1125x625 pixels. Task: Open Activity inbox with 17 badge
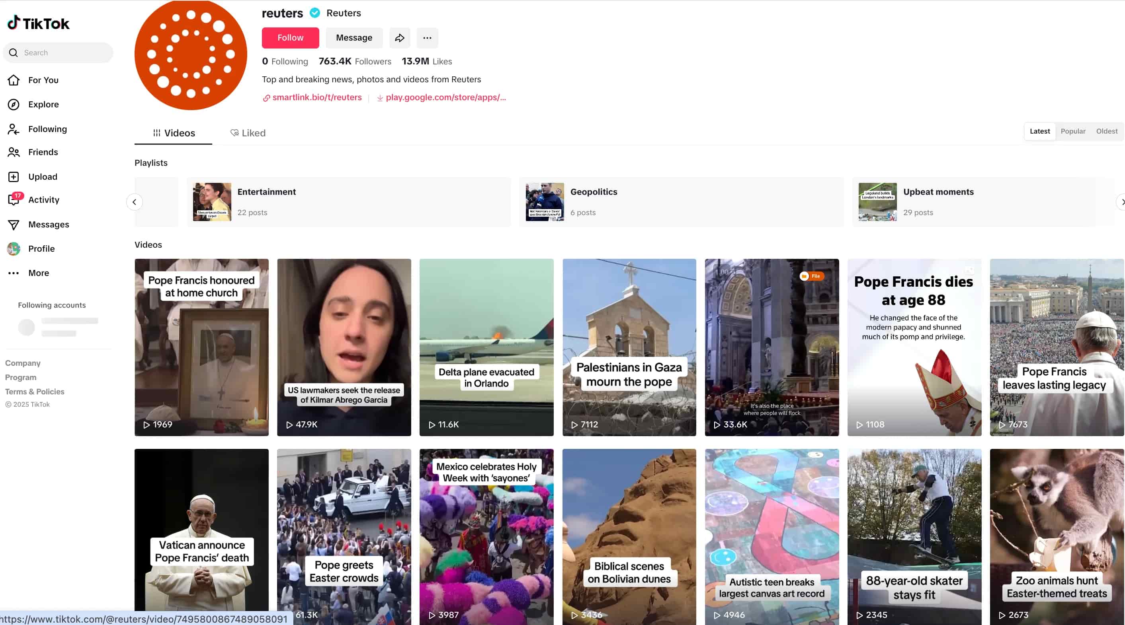(x=14, y=200)
